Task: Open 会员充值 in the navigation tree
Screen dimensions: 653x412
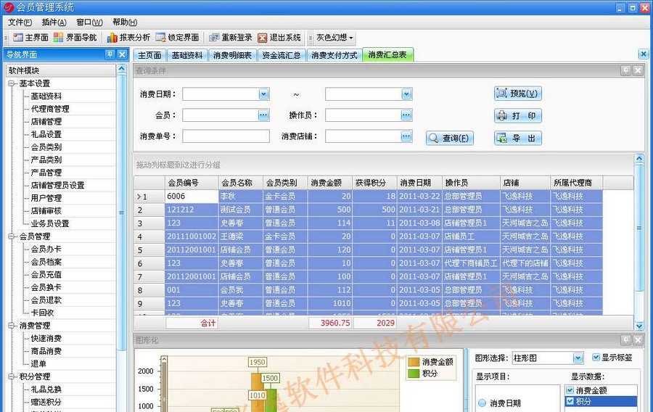Action: point(46,275)
